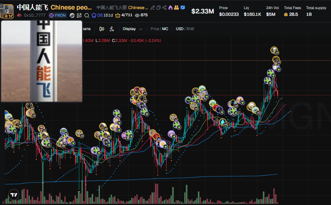Switch chart to MC mode
The width and height of the screenshot is (331, 205).
coord(165,29)
